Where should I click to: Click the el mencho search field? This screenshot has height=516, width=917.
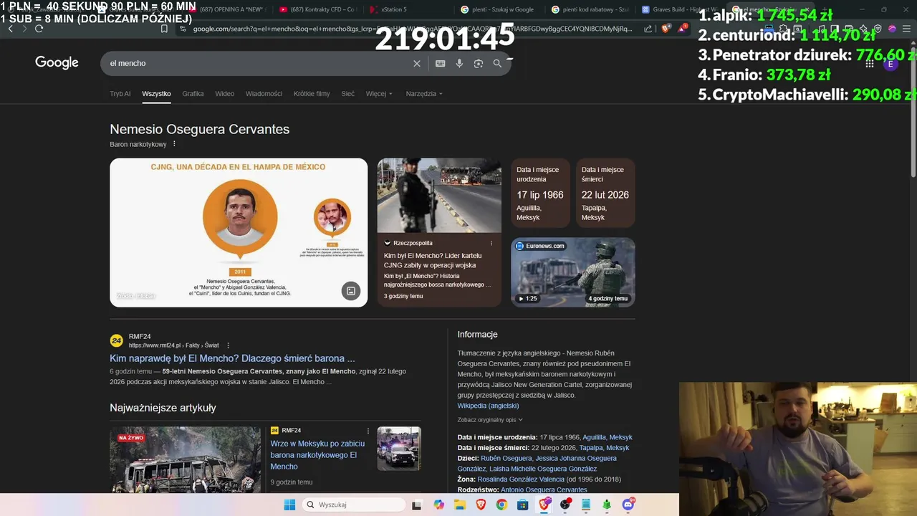pyautogui.click(x=258, y=63)
